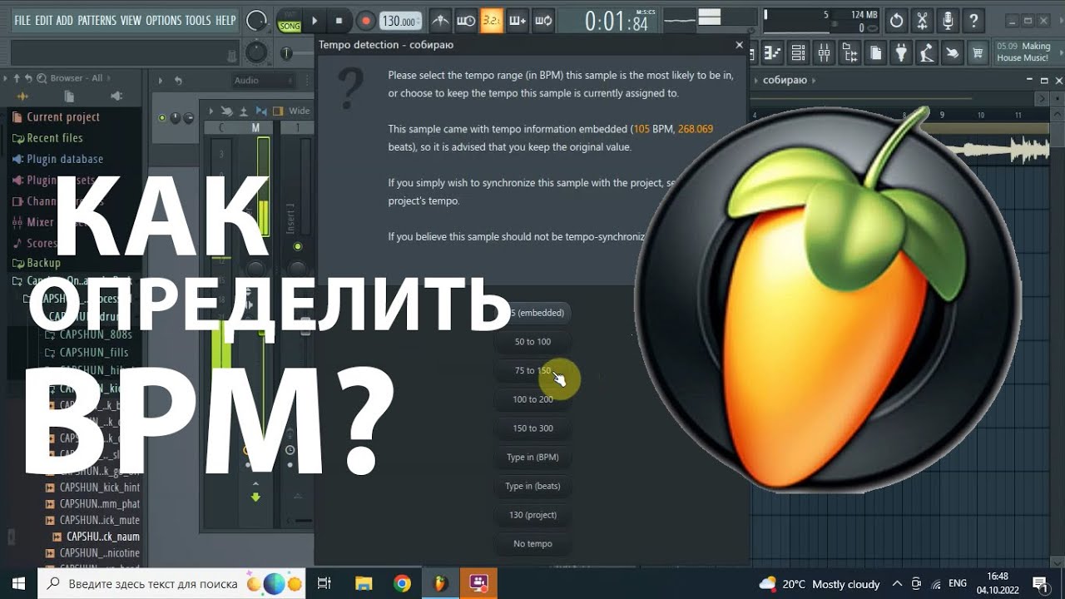
Task: Toggle wait for input to start
Action: click(467, 21)
